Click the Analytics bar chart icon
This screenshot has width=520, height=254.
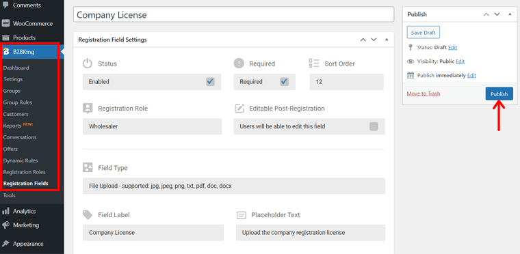[x=5, y=211]
